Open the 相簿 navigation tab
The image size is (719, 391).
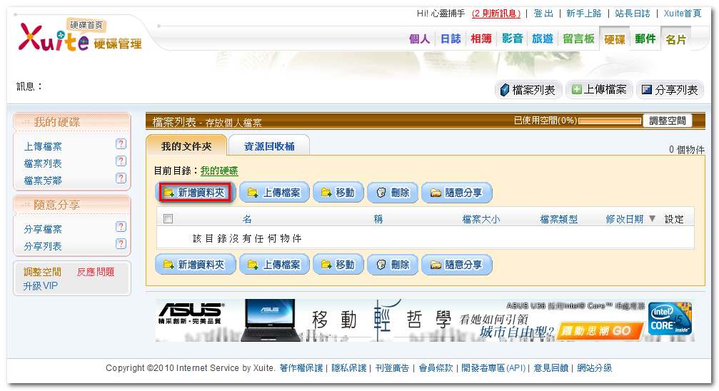(x=481, y=39)
